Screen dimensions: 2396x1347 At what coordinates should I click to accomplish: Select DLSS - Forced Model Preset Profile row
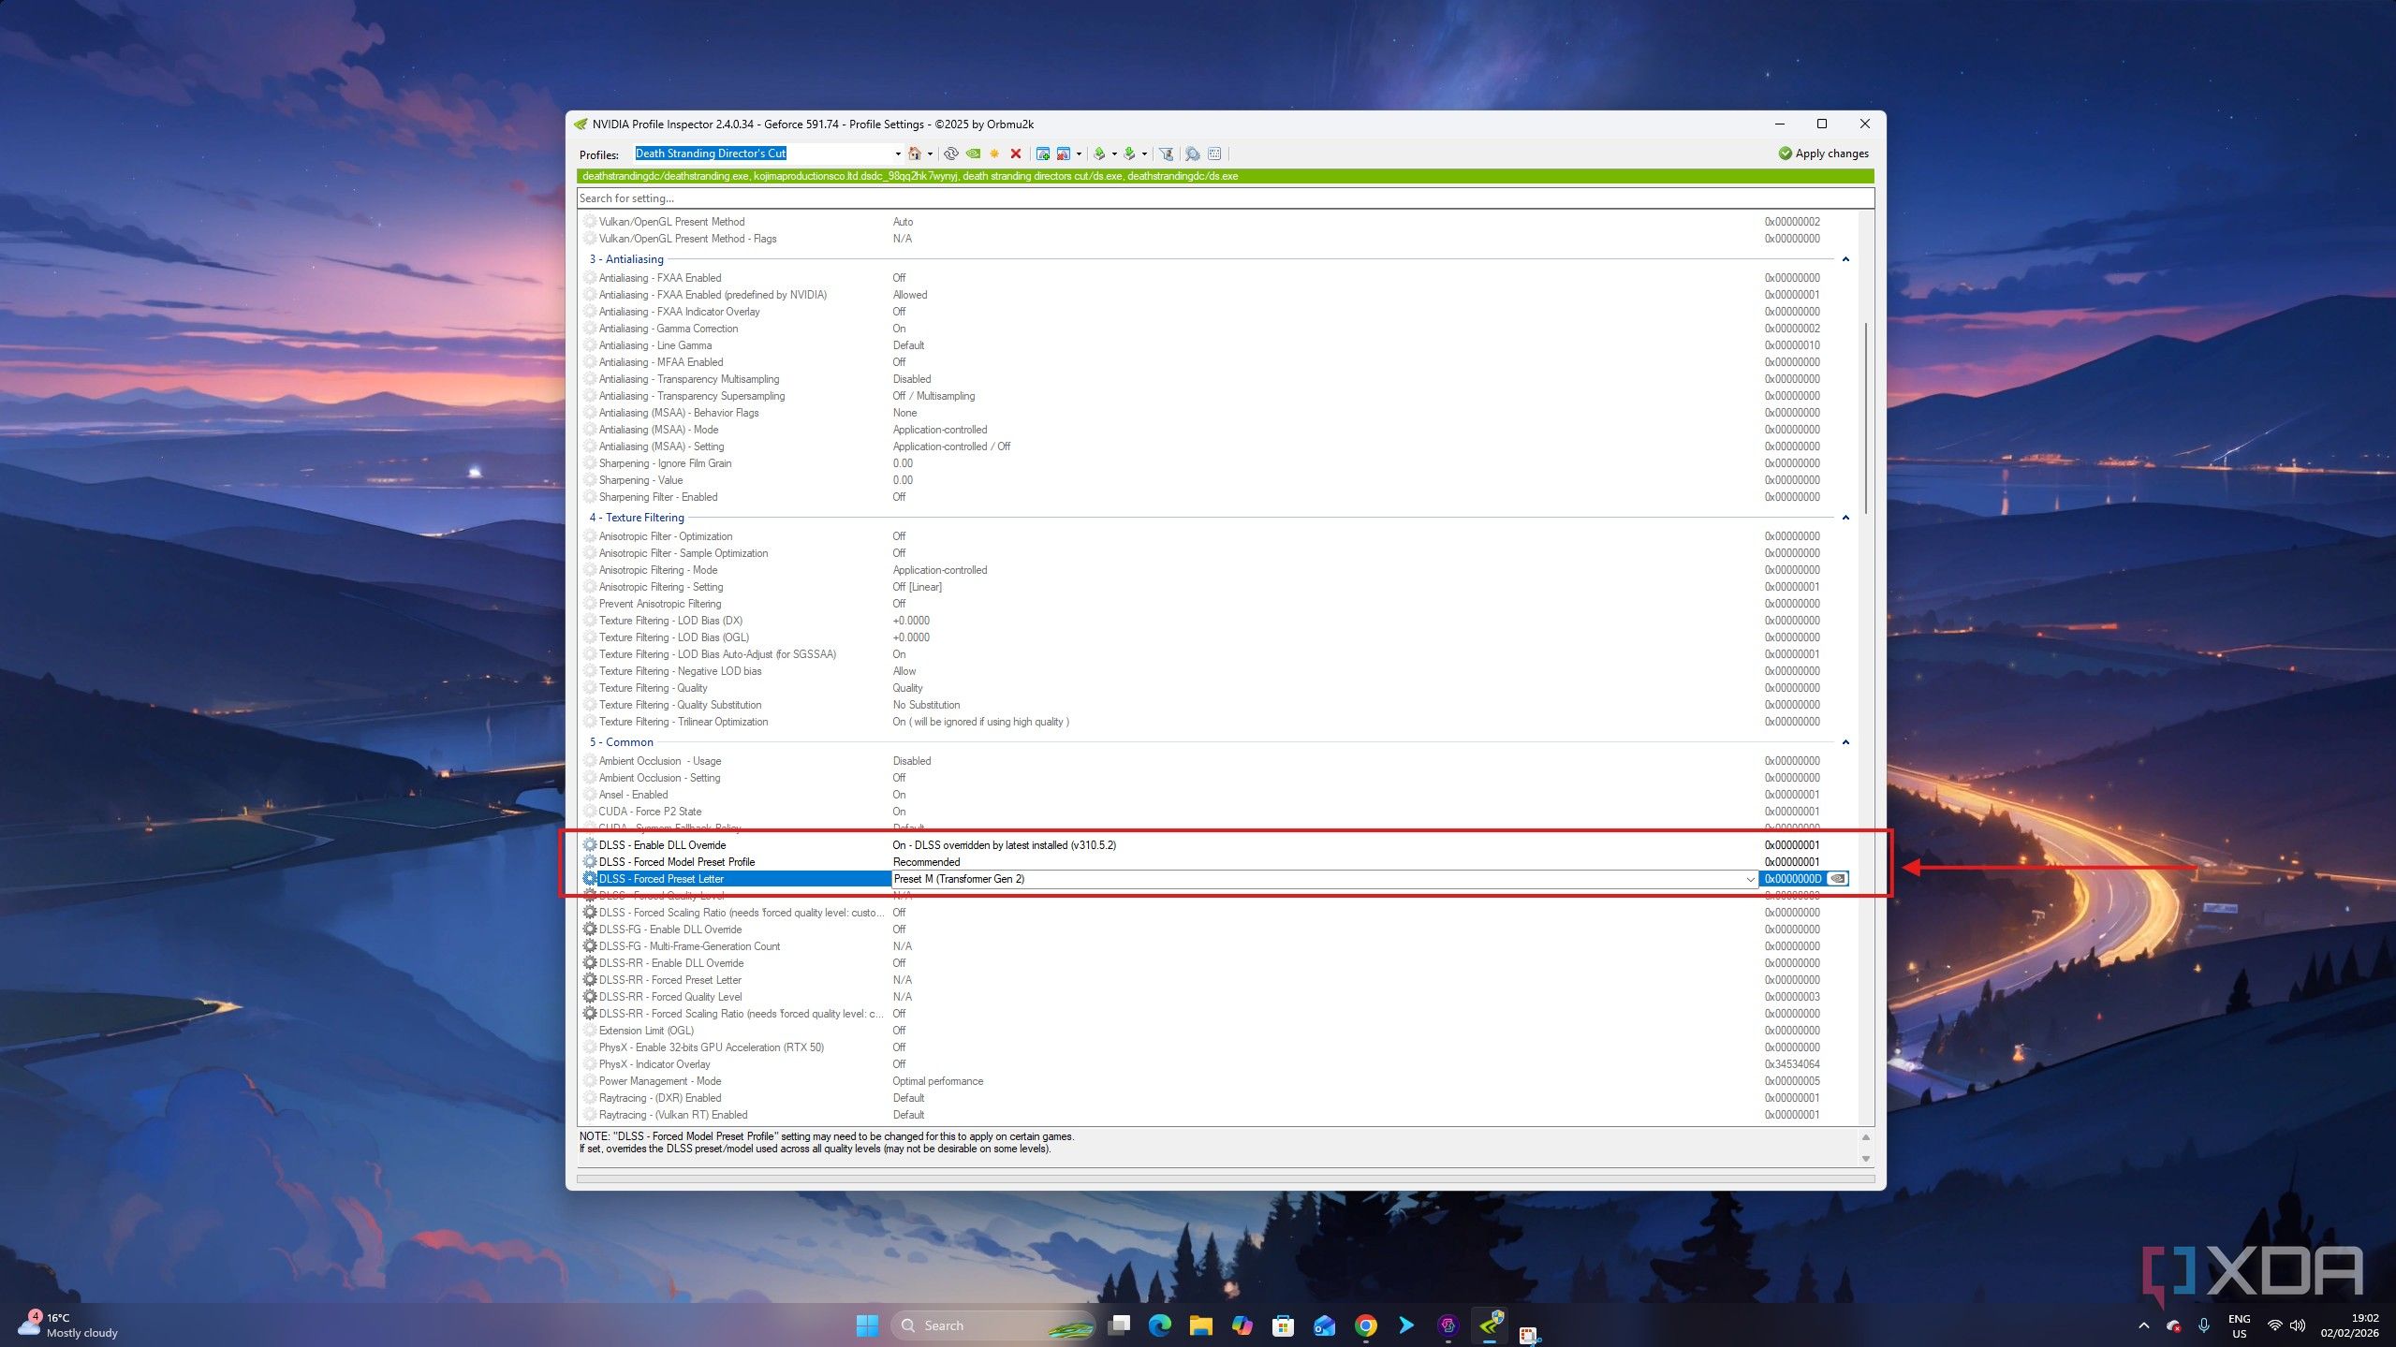click(1214, 862)
